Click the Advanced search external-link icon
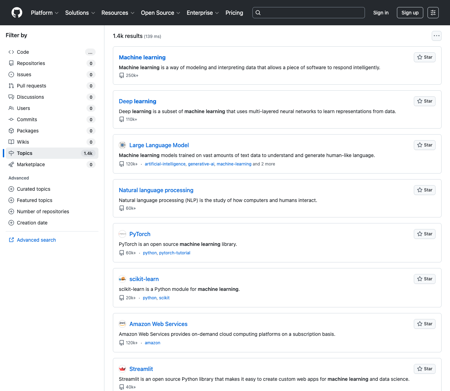The height and width of the screenshot is (391, 450). [11, 240]
